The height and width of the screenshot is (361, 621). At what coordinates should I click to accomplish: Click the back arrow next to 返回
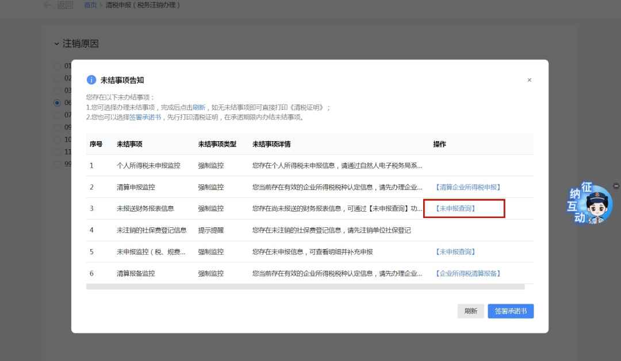48,5
